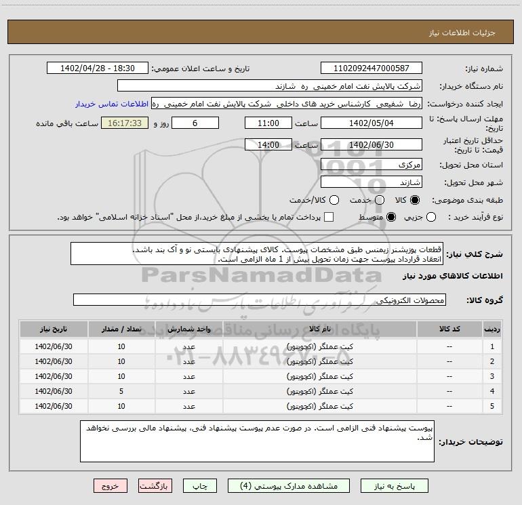
Task: Click the 'پاسخ به نیاز' button
Action: [394, 486]
